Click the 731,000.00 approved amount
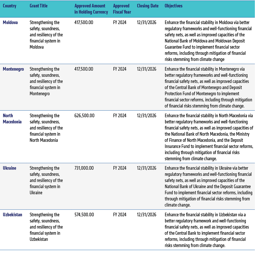This screenshot has width=255, height=258. coord(84,168)
